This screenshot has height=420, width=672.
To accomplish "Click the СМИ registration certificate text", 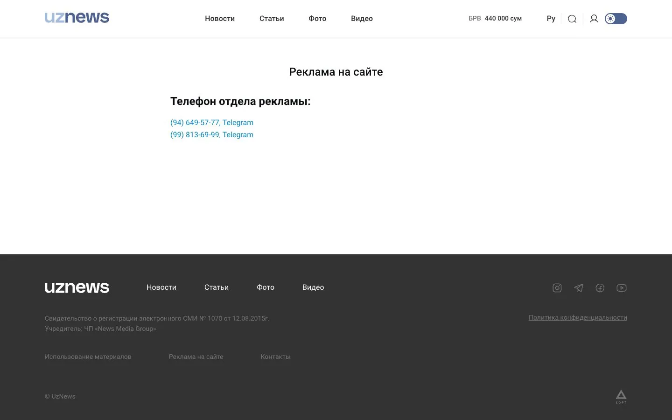I will coord(157,318).
